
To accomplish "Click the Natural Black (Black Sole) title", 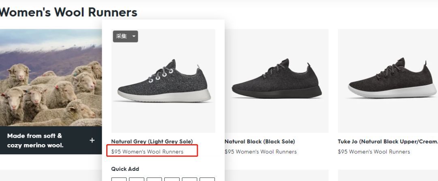I will (x=260, y=142).
